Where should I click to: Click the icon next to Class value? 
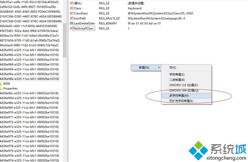coord(71,8)
